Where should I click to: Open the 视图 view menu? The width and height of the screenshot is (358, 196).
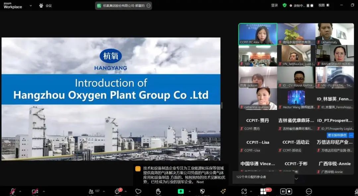click(322, 5)
